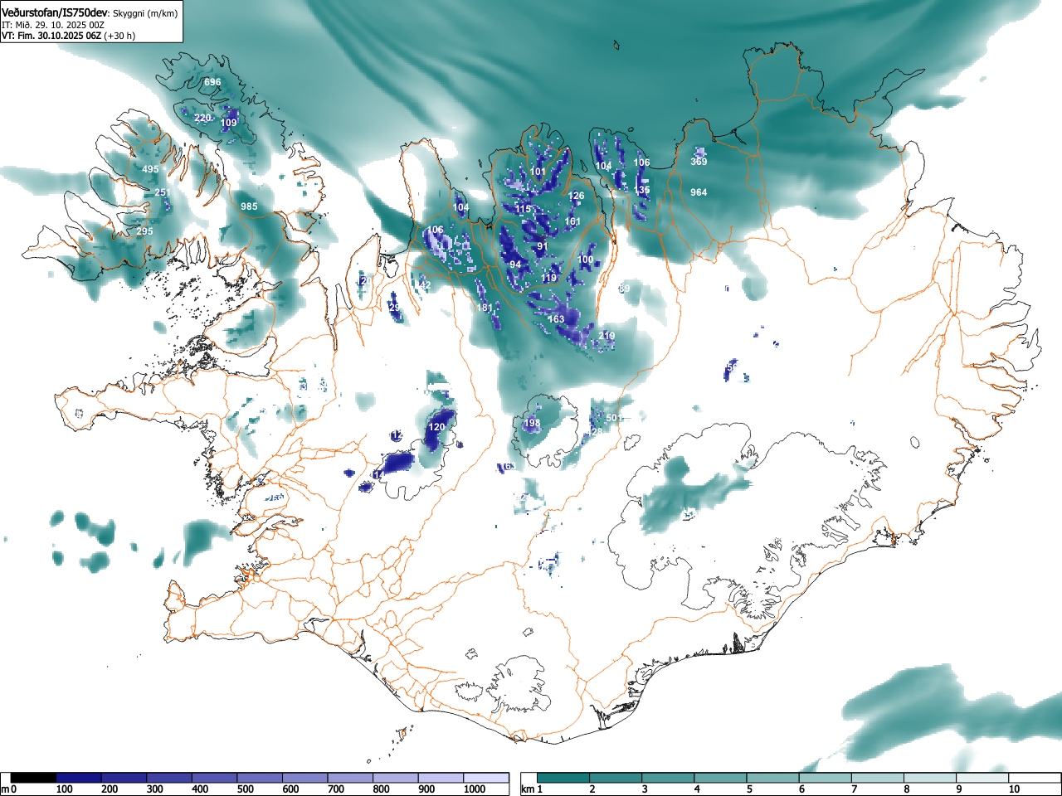Select the map value '219'
Viewport: 1062px width, 796px height.
pyautogui.click(x=607, y=336)
